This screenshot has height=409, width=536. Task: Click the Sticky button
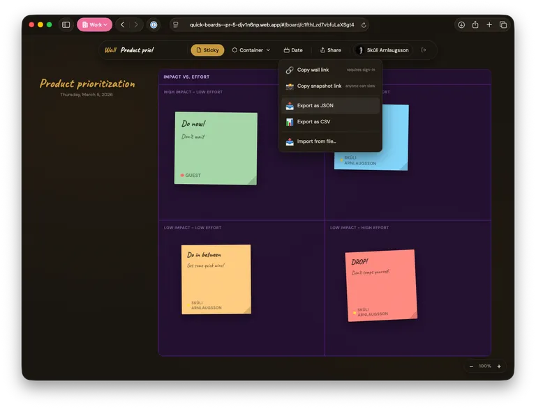point(207,50)
